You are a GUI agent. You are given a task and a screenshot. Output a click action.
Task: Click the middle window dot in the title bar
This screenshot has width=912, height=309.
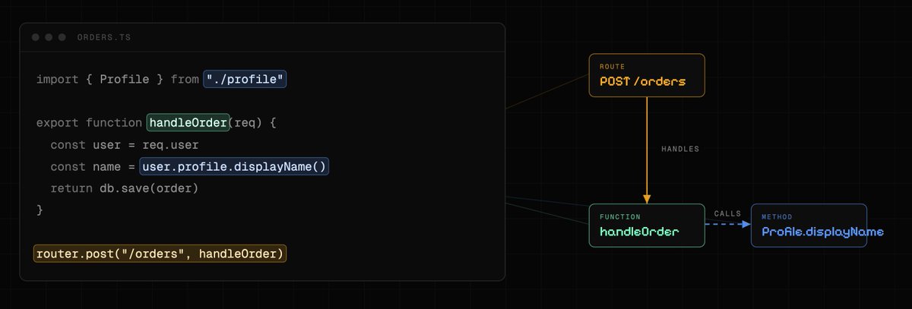(x=48, y=37)
